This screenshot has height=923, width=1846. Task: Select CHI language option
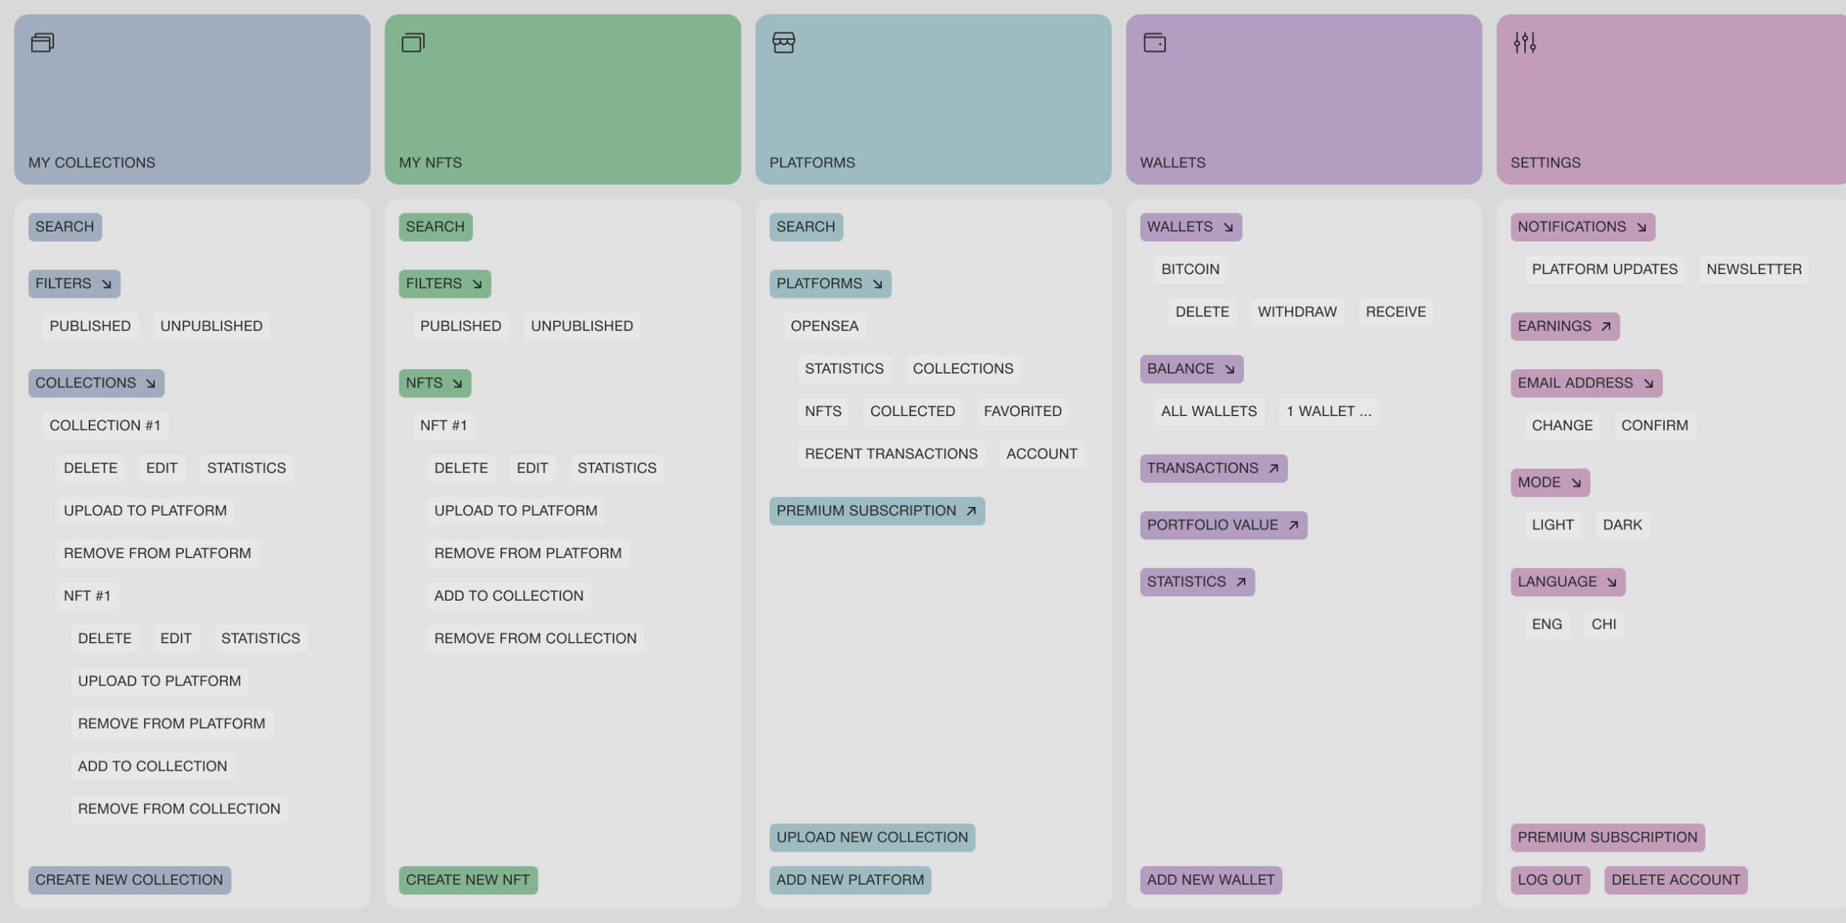(1604, 624)
